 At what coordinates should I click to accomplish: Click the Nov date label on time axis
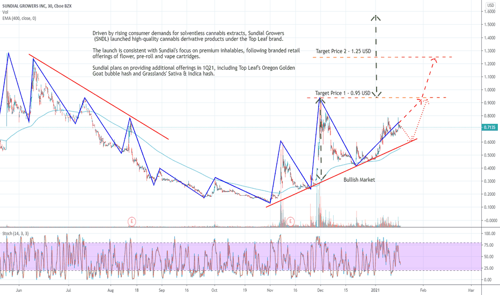tap(270, 291)
